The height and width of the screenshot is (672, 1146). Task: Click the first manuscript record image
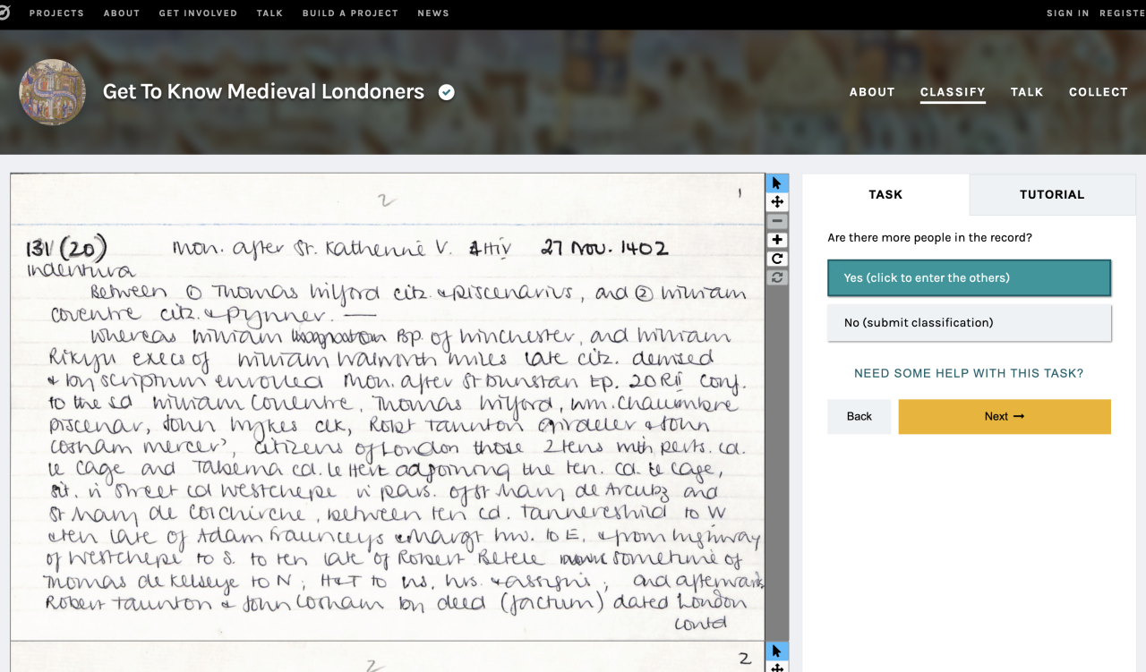pos(389,407)
